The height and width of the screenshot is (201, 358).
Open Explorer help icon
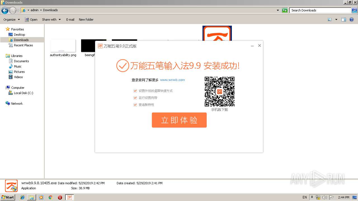coord(352,20)
